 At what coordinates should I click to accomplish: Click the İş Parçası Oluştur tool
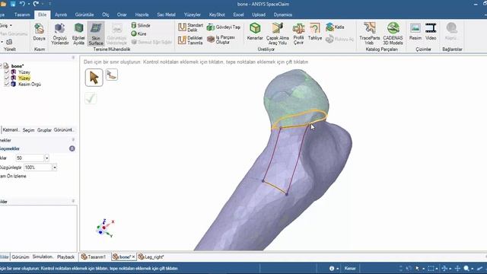coord(221,40)
